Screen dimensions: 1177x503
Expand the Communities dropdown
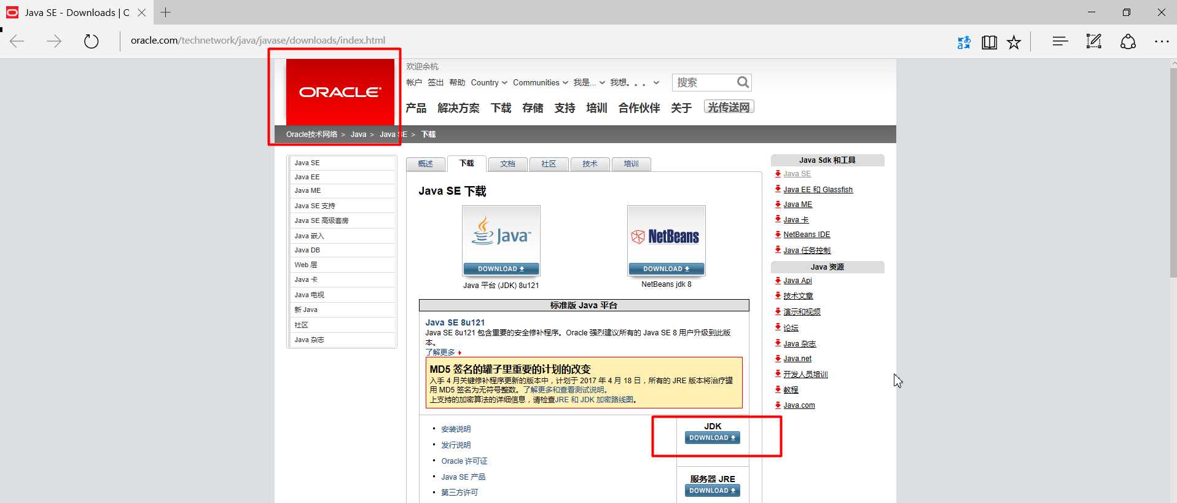click(x=541, y=83)
